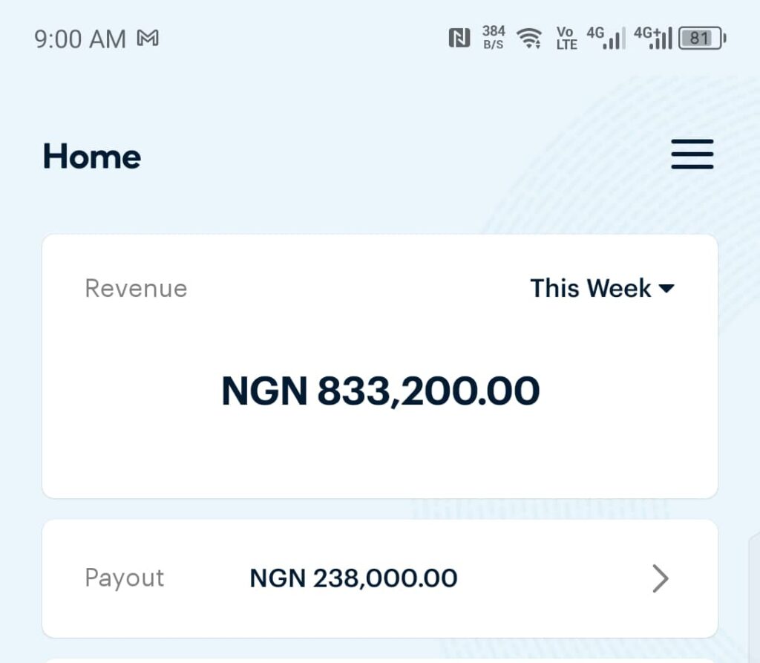Tap the battery icon showing 81
This screenshot has width=760, height=663.
(x=701, y=38)
